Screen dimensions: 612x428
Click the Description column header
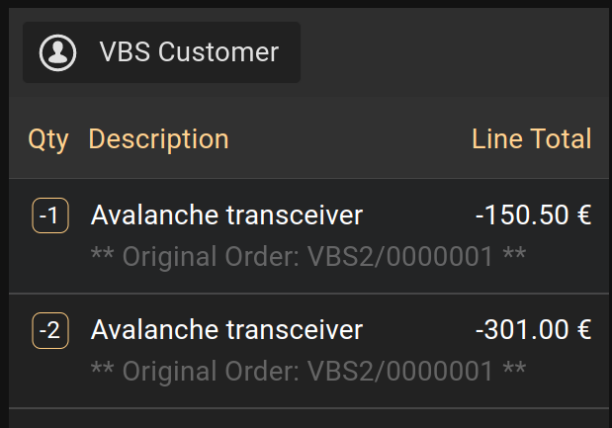[x=158, y=139]
